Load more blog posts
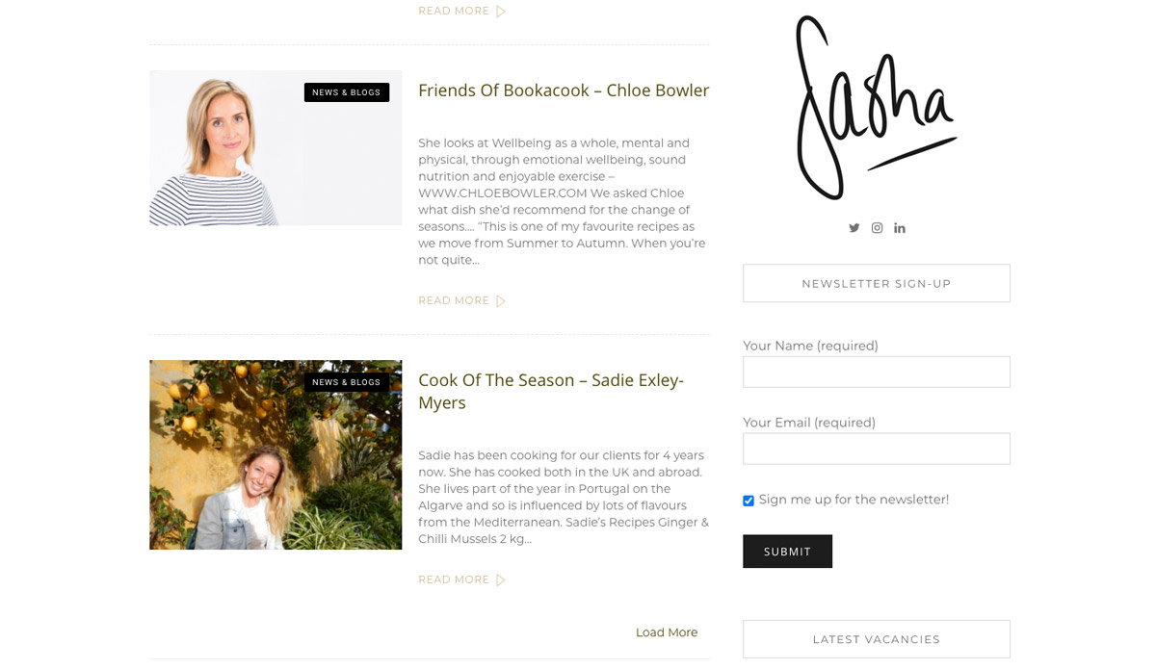Image resolution: width=1156 pixels, height=669 pixels. point(667,632)
